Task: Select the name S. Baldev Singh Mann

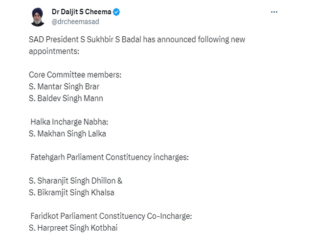Action: point(66,98)
